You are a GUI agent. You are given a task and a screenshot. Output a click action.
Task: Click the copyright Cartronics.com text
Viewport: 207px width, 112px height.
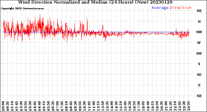22,8
